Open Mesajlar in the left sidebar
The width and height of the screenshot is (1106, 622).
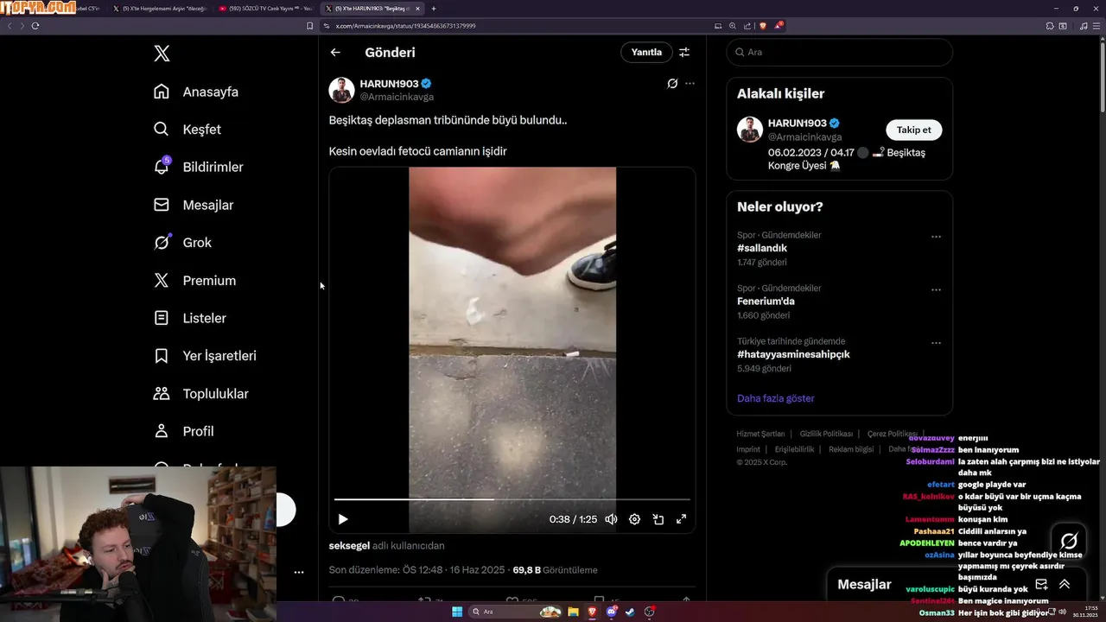(x=194, y=205)
